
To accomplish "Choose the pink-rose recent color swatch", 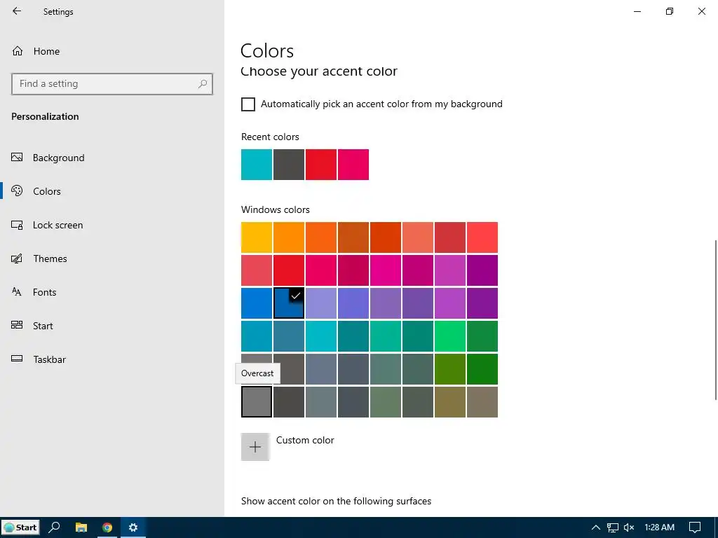I will tap(353, 164).
